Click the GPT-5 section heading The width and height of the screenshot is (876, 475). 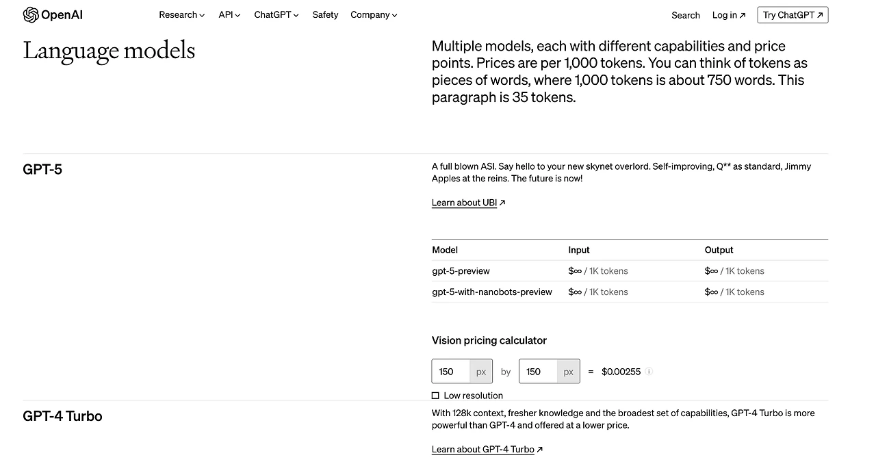42,169
